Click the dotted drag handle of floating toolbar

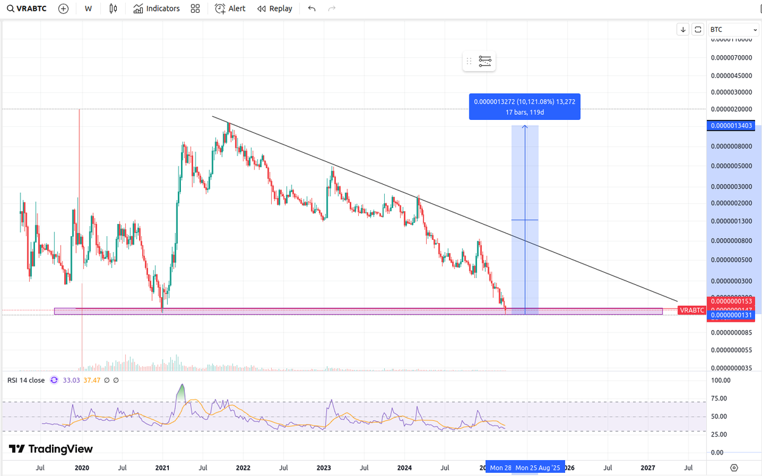click(469, 61)
